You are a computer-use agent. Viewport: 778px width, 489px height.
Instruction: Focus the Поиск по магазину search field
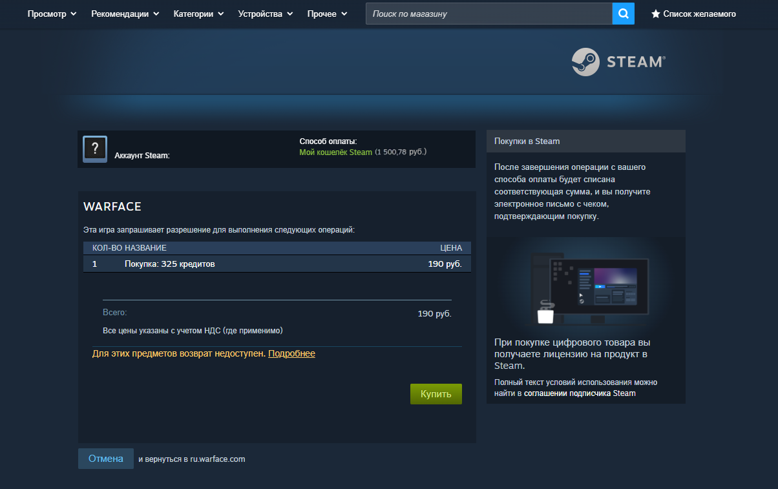[x=489, y=14]
